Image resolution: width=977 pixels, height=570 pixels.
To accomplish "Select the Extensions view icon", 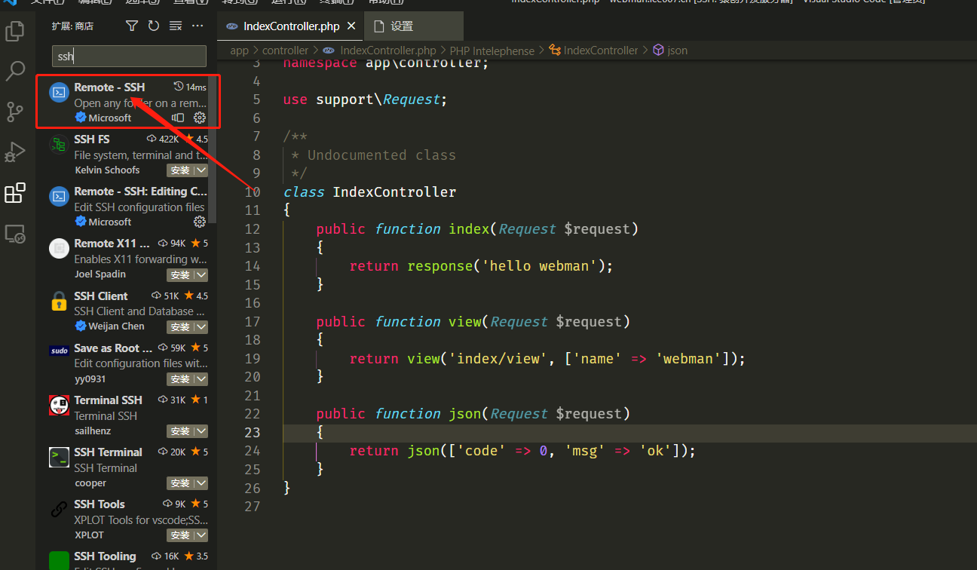I will pos(15,193).
